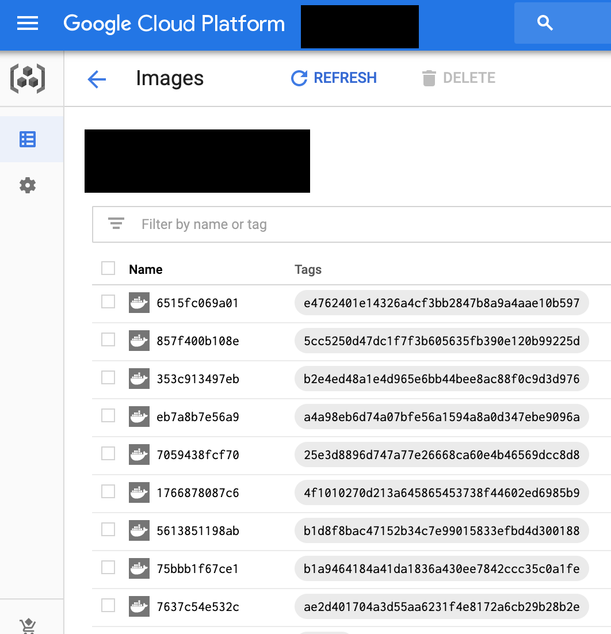Screen dimensions: 611x634
Task: Click the Marketplace cart icon
Action: point(28,626)
